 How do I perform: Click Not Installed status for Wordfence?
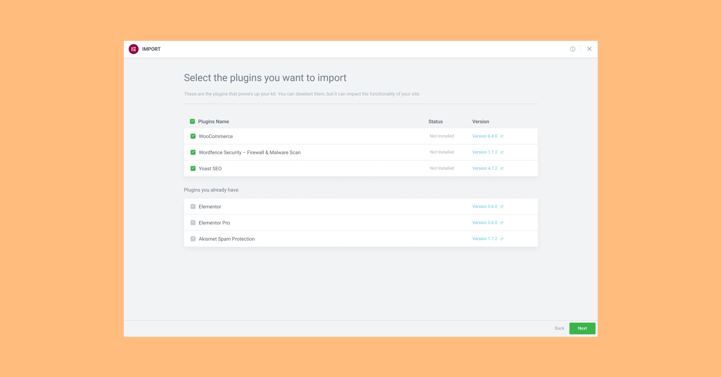(x=442, y=152)
